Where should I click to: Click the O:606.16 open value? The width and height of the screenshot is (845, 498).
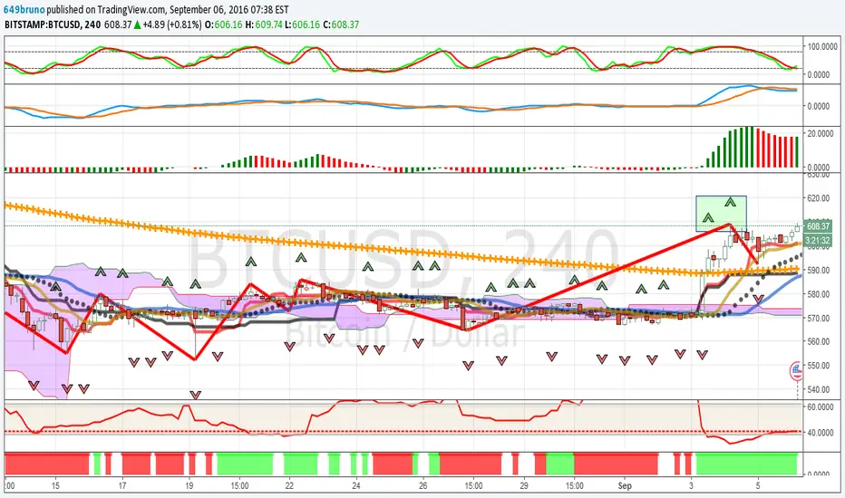coord(224,24)
